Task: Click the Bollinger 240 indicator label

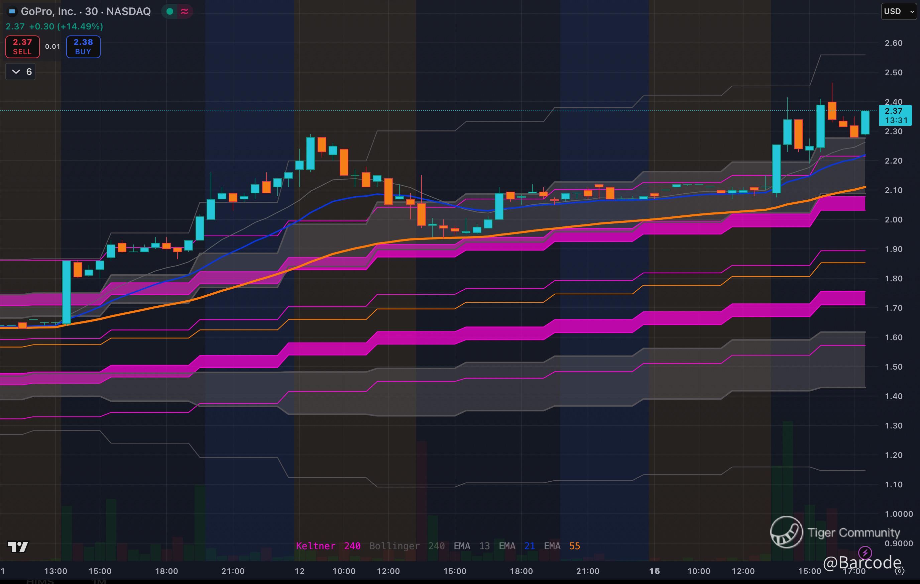Action: pyautogui.click(x=407, y=546)
